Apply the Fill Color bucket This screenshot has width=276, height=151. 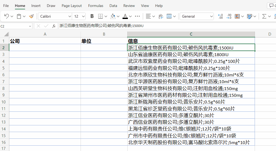(x=113, y=16)
